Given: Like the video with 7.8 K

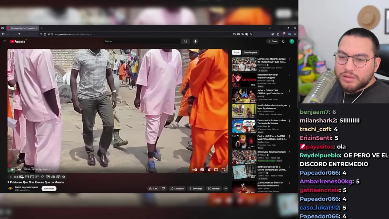Looking at the screenshot, I should point(153,189).
